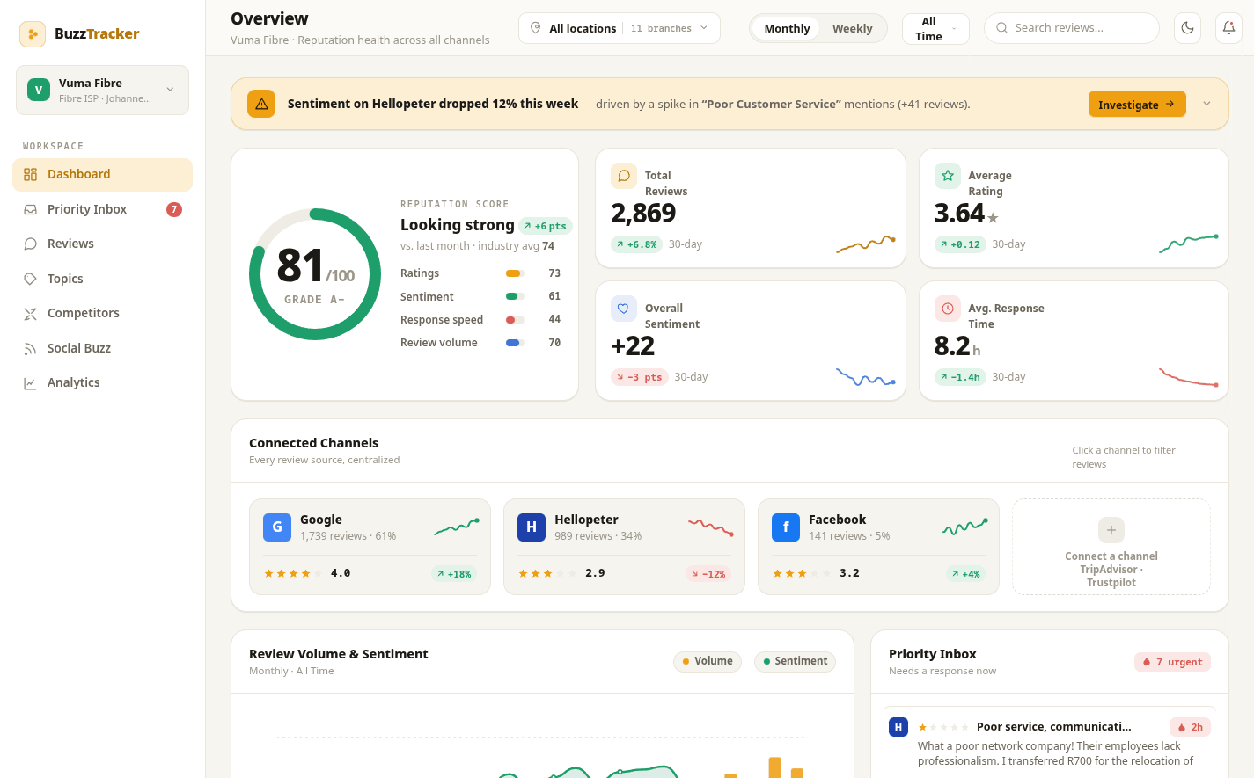Go to Reviews in sidebar

102,244
